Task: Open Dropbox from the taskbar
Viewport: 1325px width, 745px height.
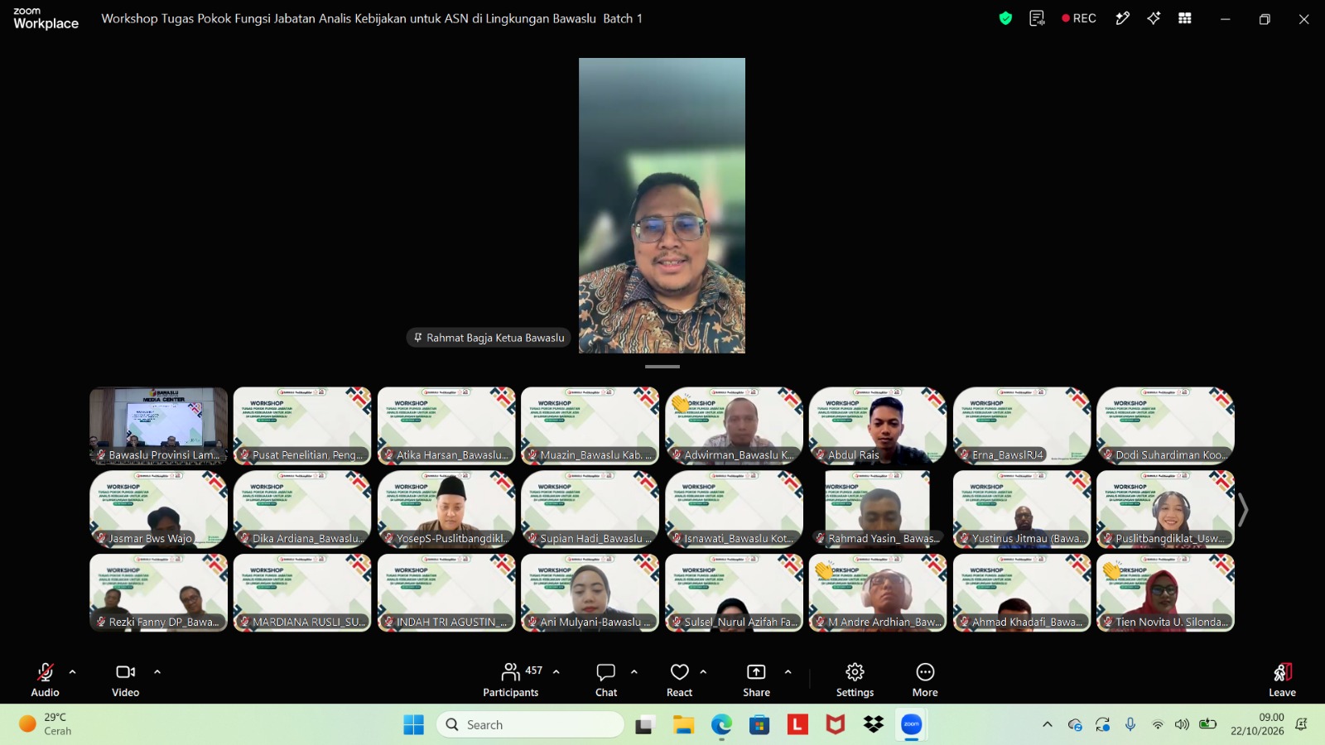Action: tap(874, 725)
